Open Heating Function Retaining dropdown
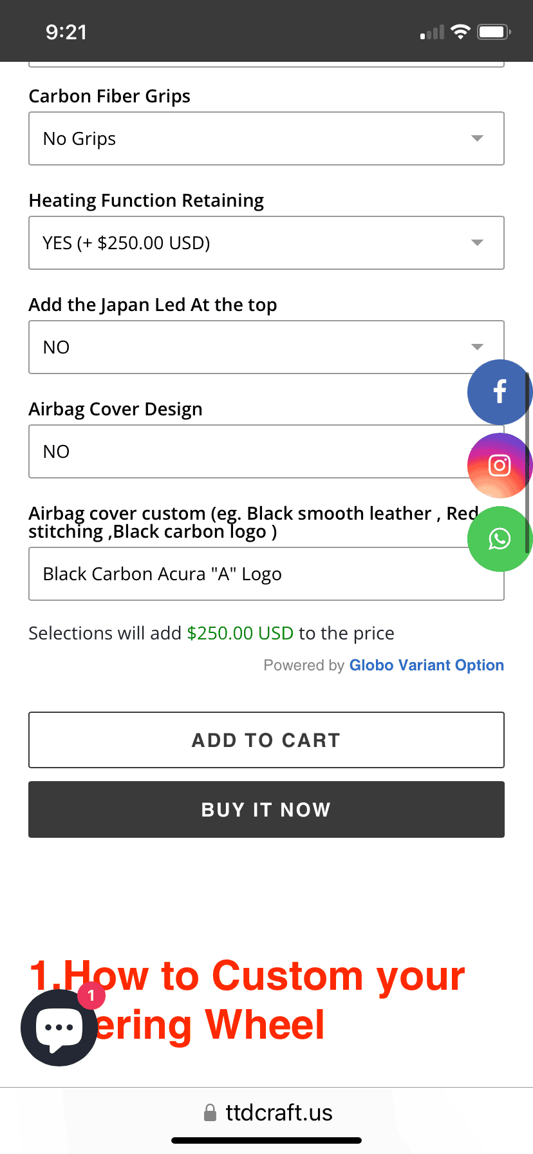Image resolution: width=533 pixels, height=1154 pixels. (x=266, y=243)
